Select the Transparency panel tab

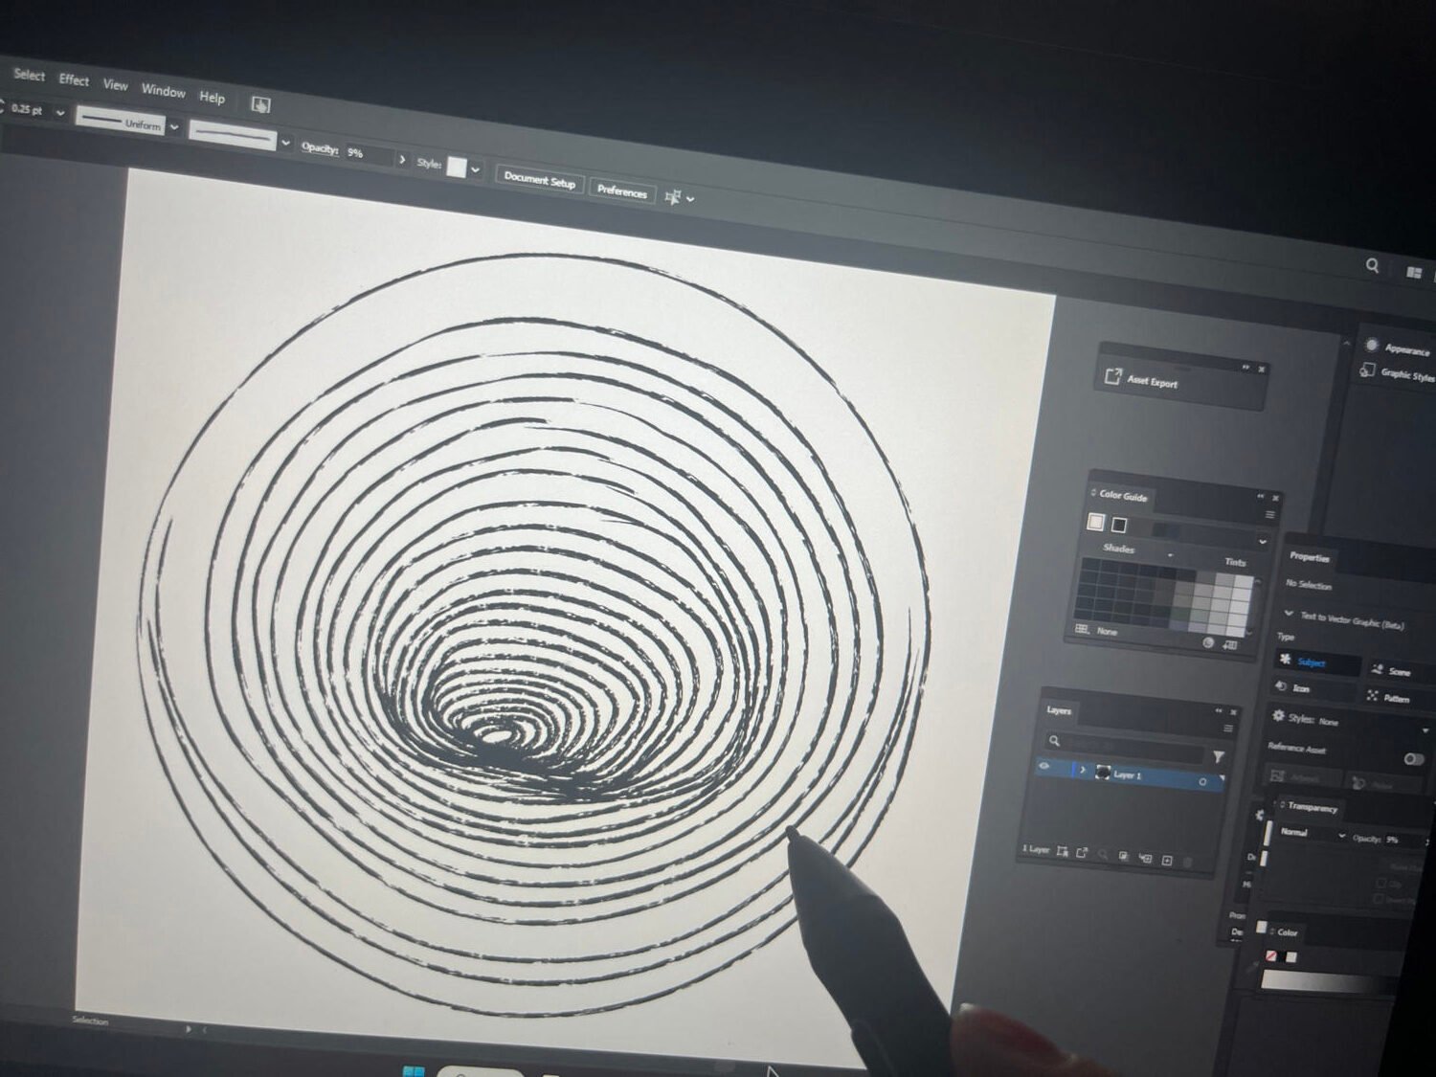tap(1312, 807)
